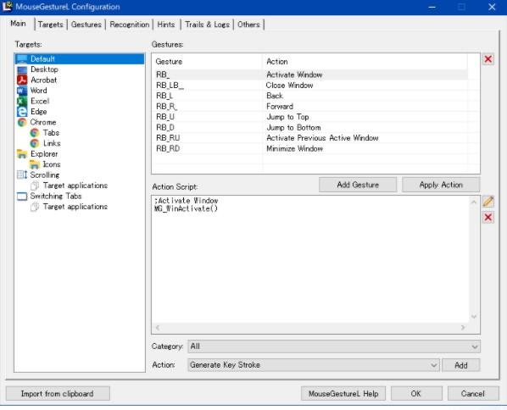
Task: Select the RB_RD Minimize Window gesture row
Action: [312, 148]
